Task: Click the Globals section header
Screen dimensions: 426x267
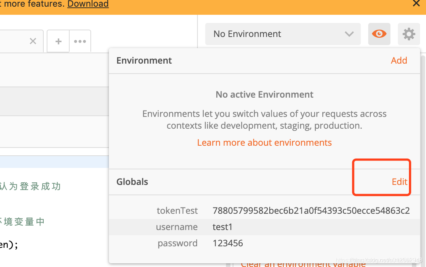Action: (x=132, y=182)
